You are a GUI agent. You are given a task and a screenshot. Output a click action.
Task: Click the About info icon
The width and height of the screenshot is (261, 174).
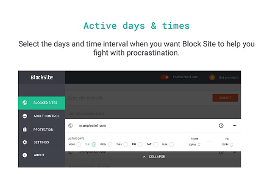[x=25, y=155]
